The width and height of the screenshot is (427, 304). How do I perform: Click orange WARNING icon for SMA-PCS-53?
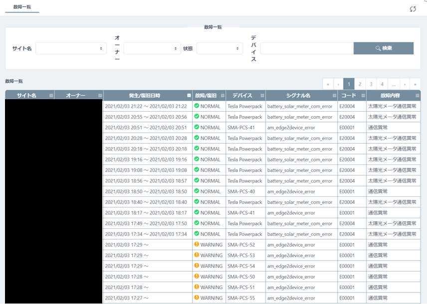(x=197, y=255)
